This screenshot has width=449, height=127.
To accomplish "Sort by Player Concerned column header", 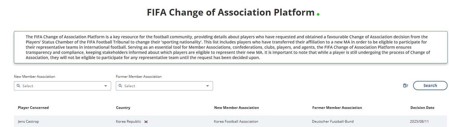I will click(33, 108).
